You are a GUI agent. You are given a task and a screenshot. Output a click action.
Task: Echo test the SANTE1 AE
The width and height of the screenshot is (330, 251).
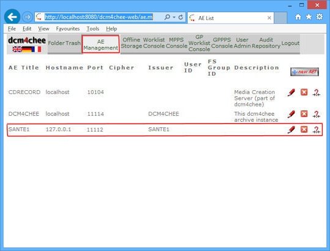(316, 130)
